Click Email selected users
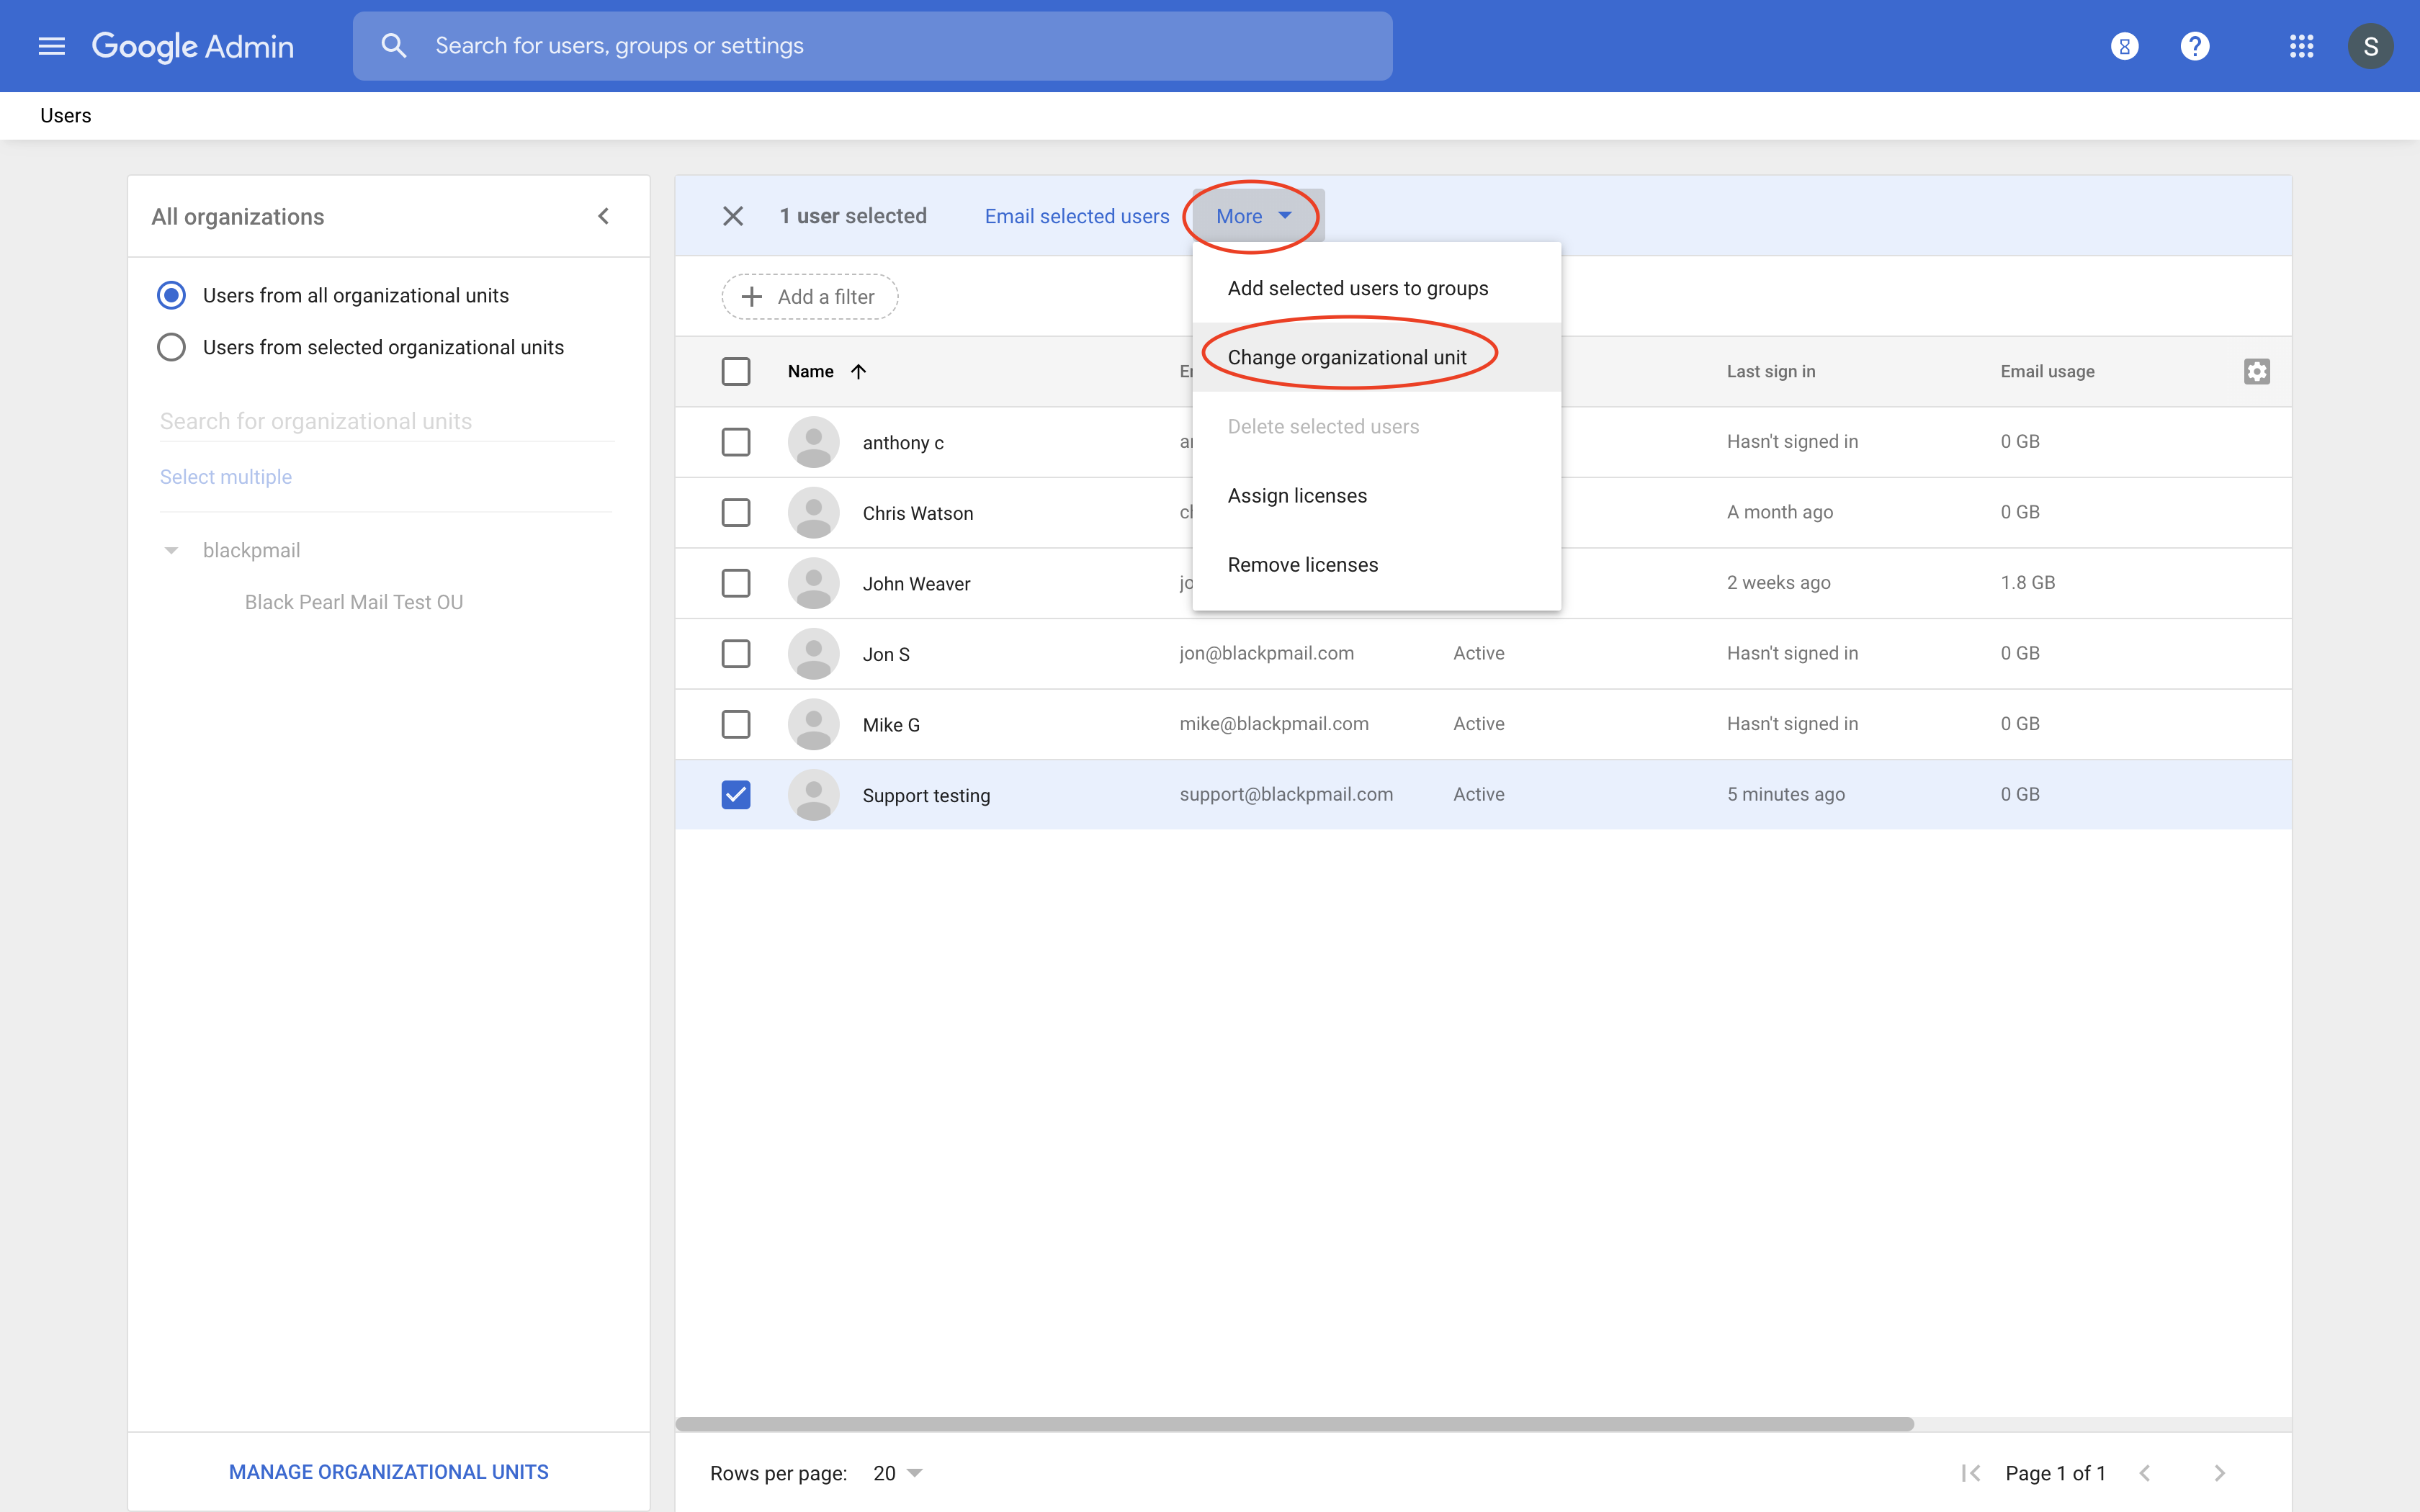 [x=1076, y=216]
